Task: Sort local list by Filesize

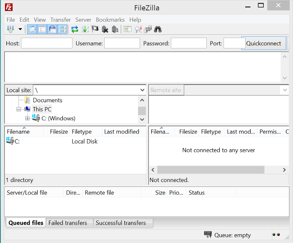Action: pyautogui.click(x=57, y=132)
